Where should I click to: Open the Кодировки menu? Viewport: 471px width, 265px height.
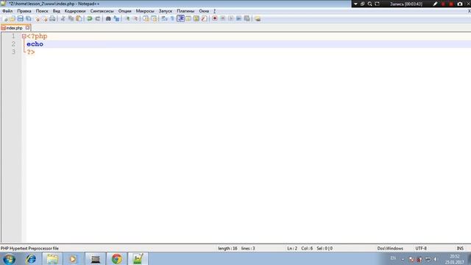75,11
